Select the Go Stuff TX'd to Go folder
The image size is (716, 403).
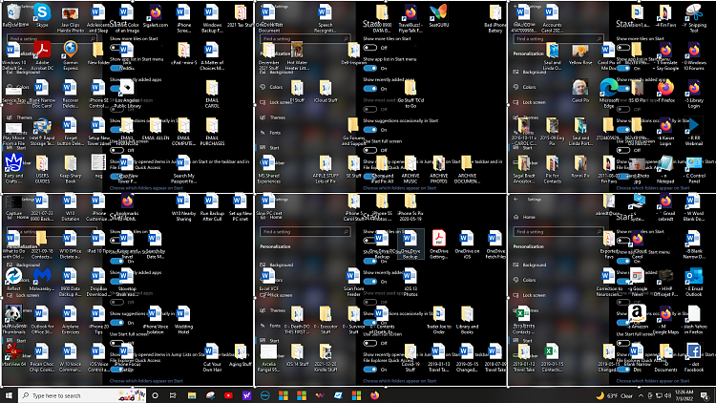pyautogui.click(x=411, y=92)
